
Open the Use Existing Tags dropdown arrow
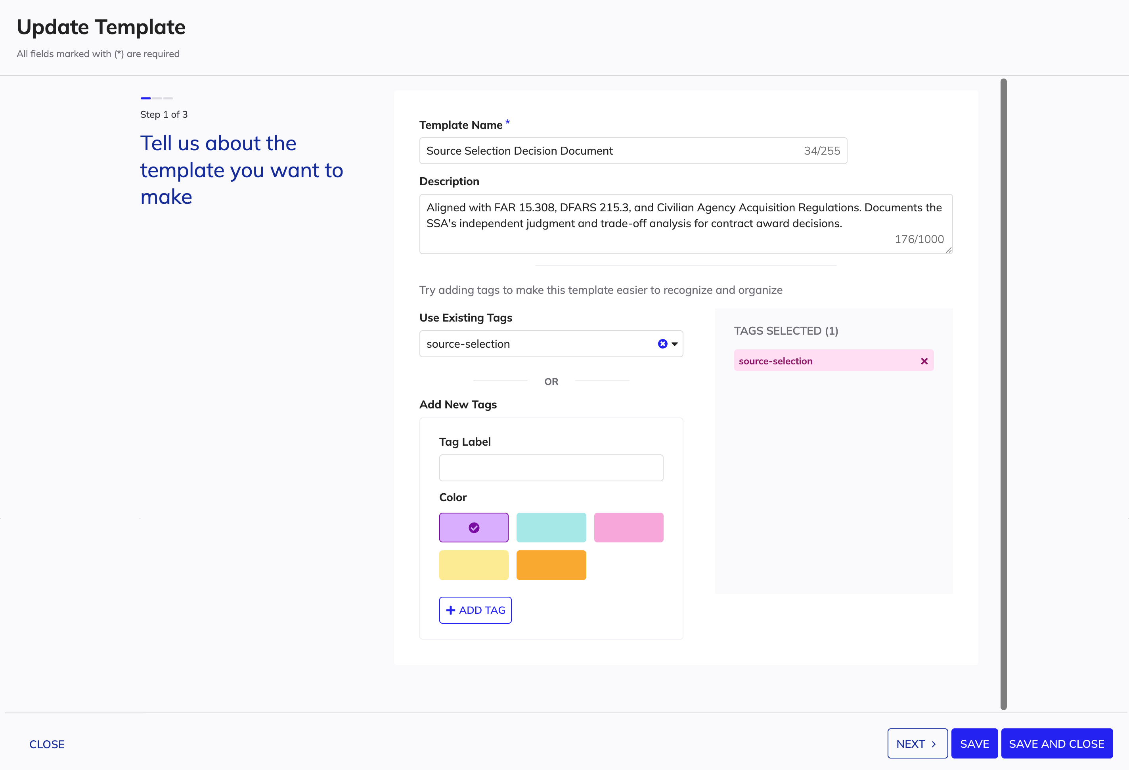coord(675,344)
